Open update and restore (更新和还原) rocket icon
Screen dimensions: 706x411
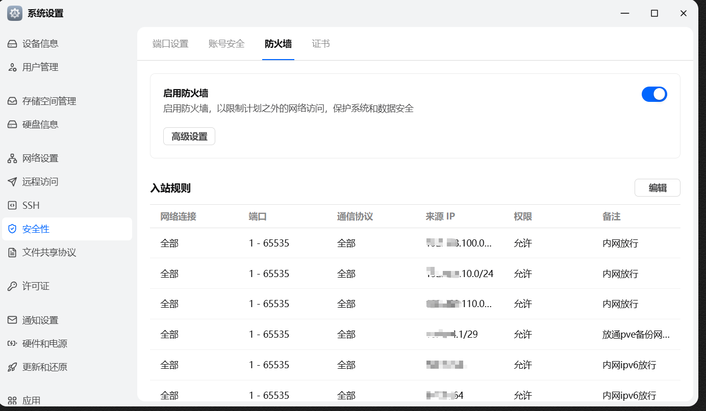[x=12, y=367]
